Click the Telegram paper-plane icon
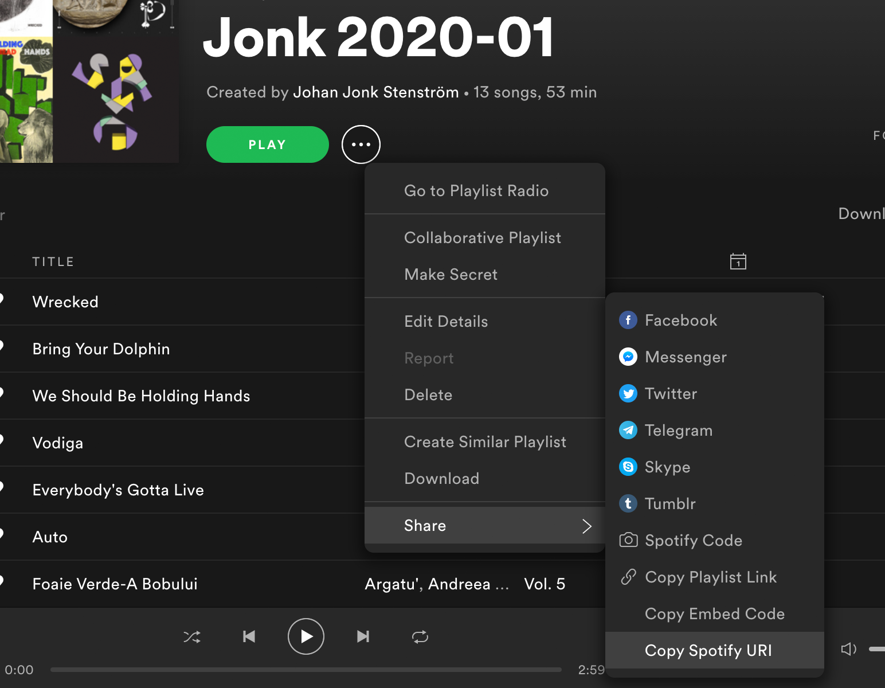 (x=628, y=430)
